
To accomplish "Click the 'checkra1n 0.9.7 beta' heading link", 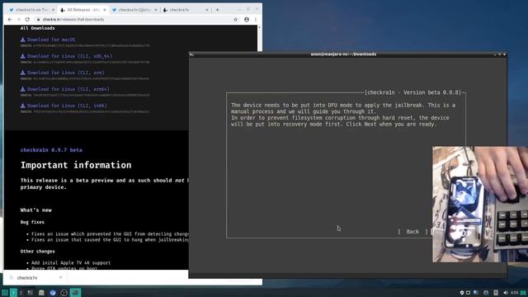I will [x=51, y=150].
